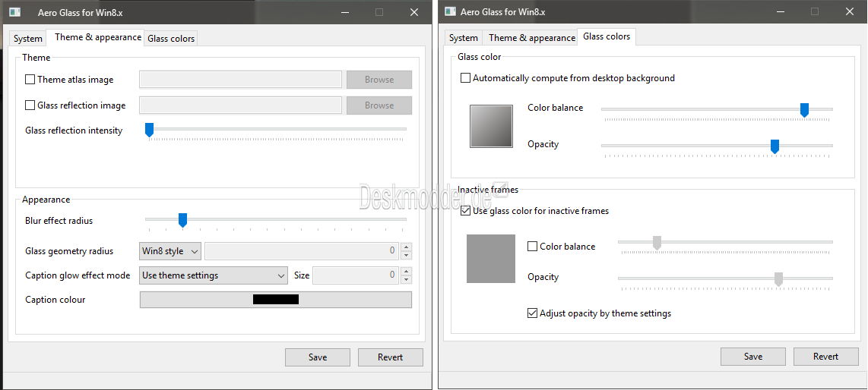
Task: Click the Glass color Opacity slider handle
Action: (x=775, y=146)
